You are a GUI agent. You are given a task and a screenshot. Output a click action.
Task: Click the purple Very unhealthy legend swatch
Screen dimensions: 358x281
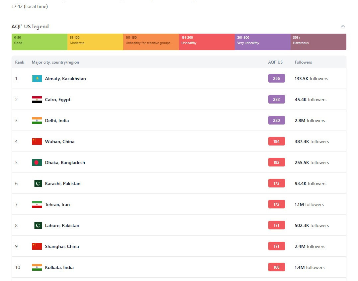[263, 42]
